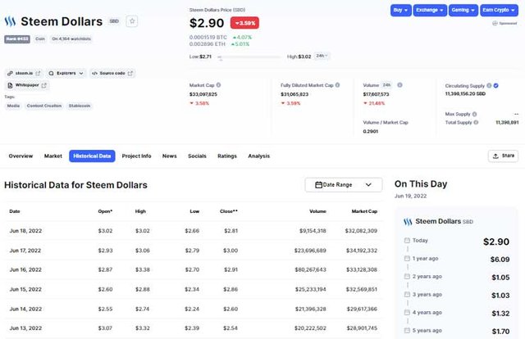The height and width of the screenshot is (339, 525).
Task: Sort table by Market Cap column header
Action: (x=364, y=211)
